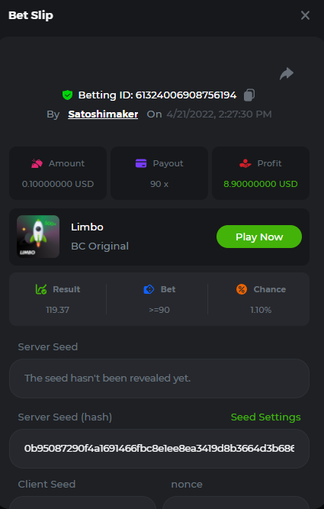324x509 pixels.
Task: Open Satoshimaker's user profile
Action: click(x=103, y=114)
